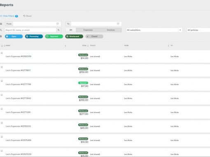Click the magnifier search button beside Report ID field
Viewport: 210px width, 157px height.
(x=58, y=30)
